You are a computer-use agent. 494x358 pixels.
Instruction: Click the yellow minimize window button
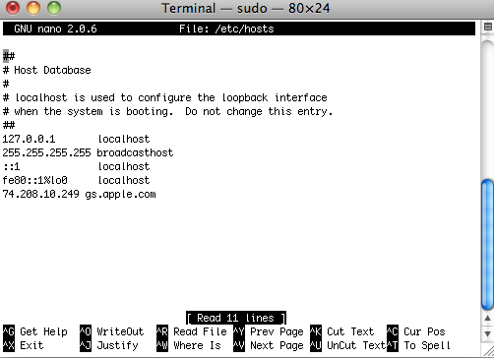pos(33,8)
